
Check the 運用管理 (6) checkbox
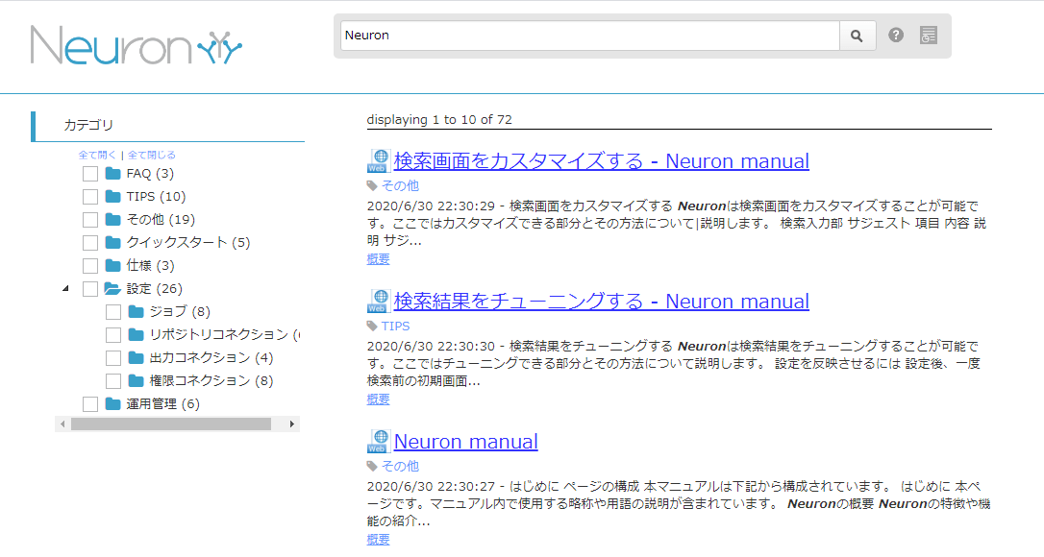90,404
